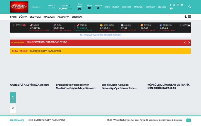Click the Sterlin flag icon in ticker
The image size is (201, 126).
click(78, 25)
